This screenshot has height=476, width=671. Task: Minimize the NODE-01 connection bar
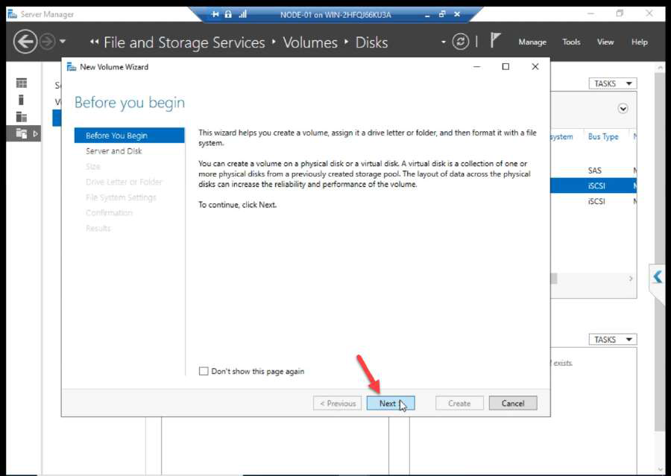click(x=427, y=15)
